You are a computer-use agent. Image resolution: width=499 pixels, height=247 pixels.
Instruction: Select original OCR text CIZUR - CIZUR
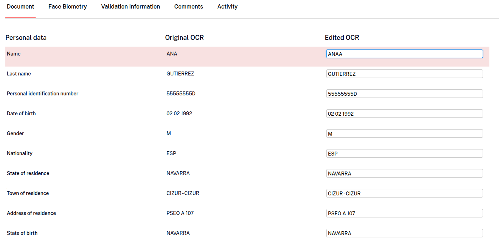(x=183, y=193)
